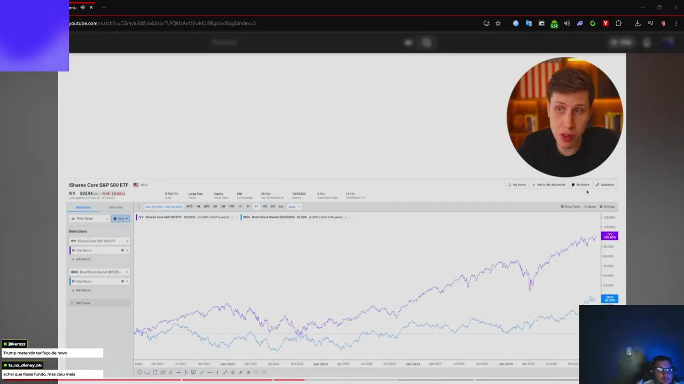684x384 pixels.
Task: Open the browser Downloads panel
Action: click(x=638, y=23)
